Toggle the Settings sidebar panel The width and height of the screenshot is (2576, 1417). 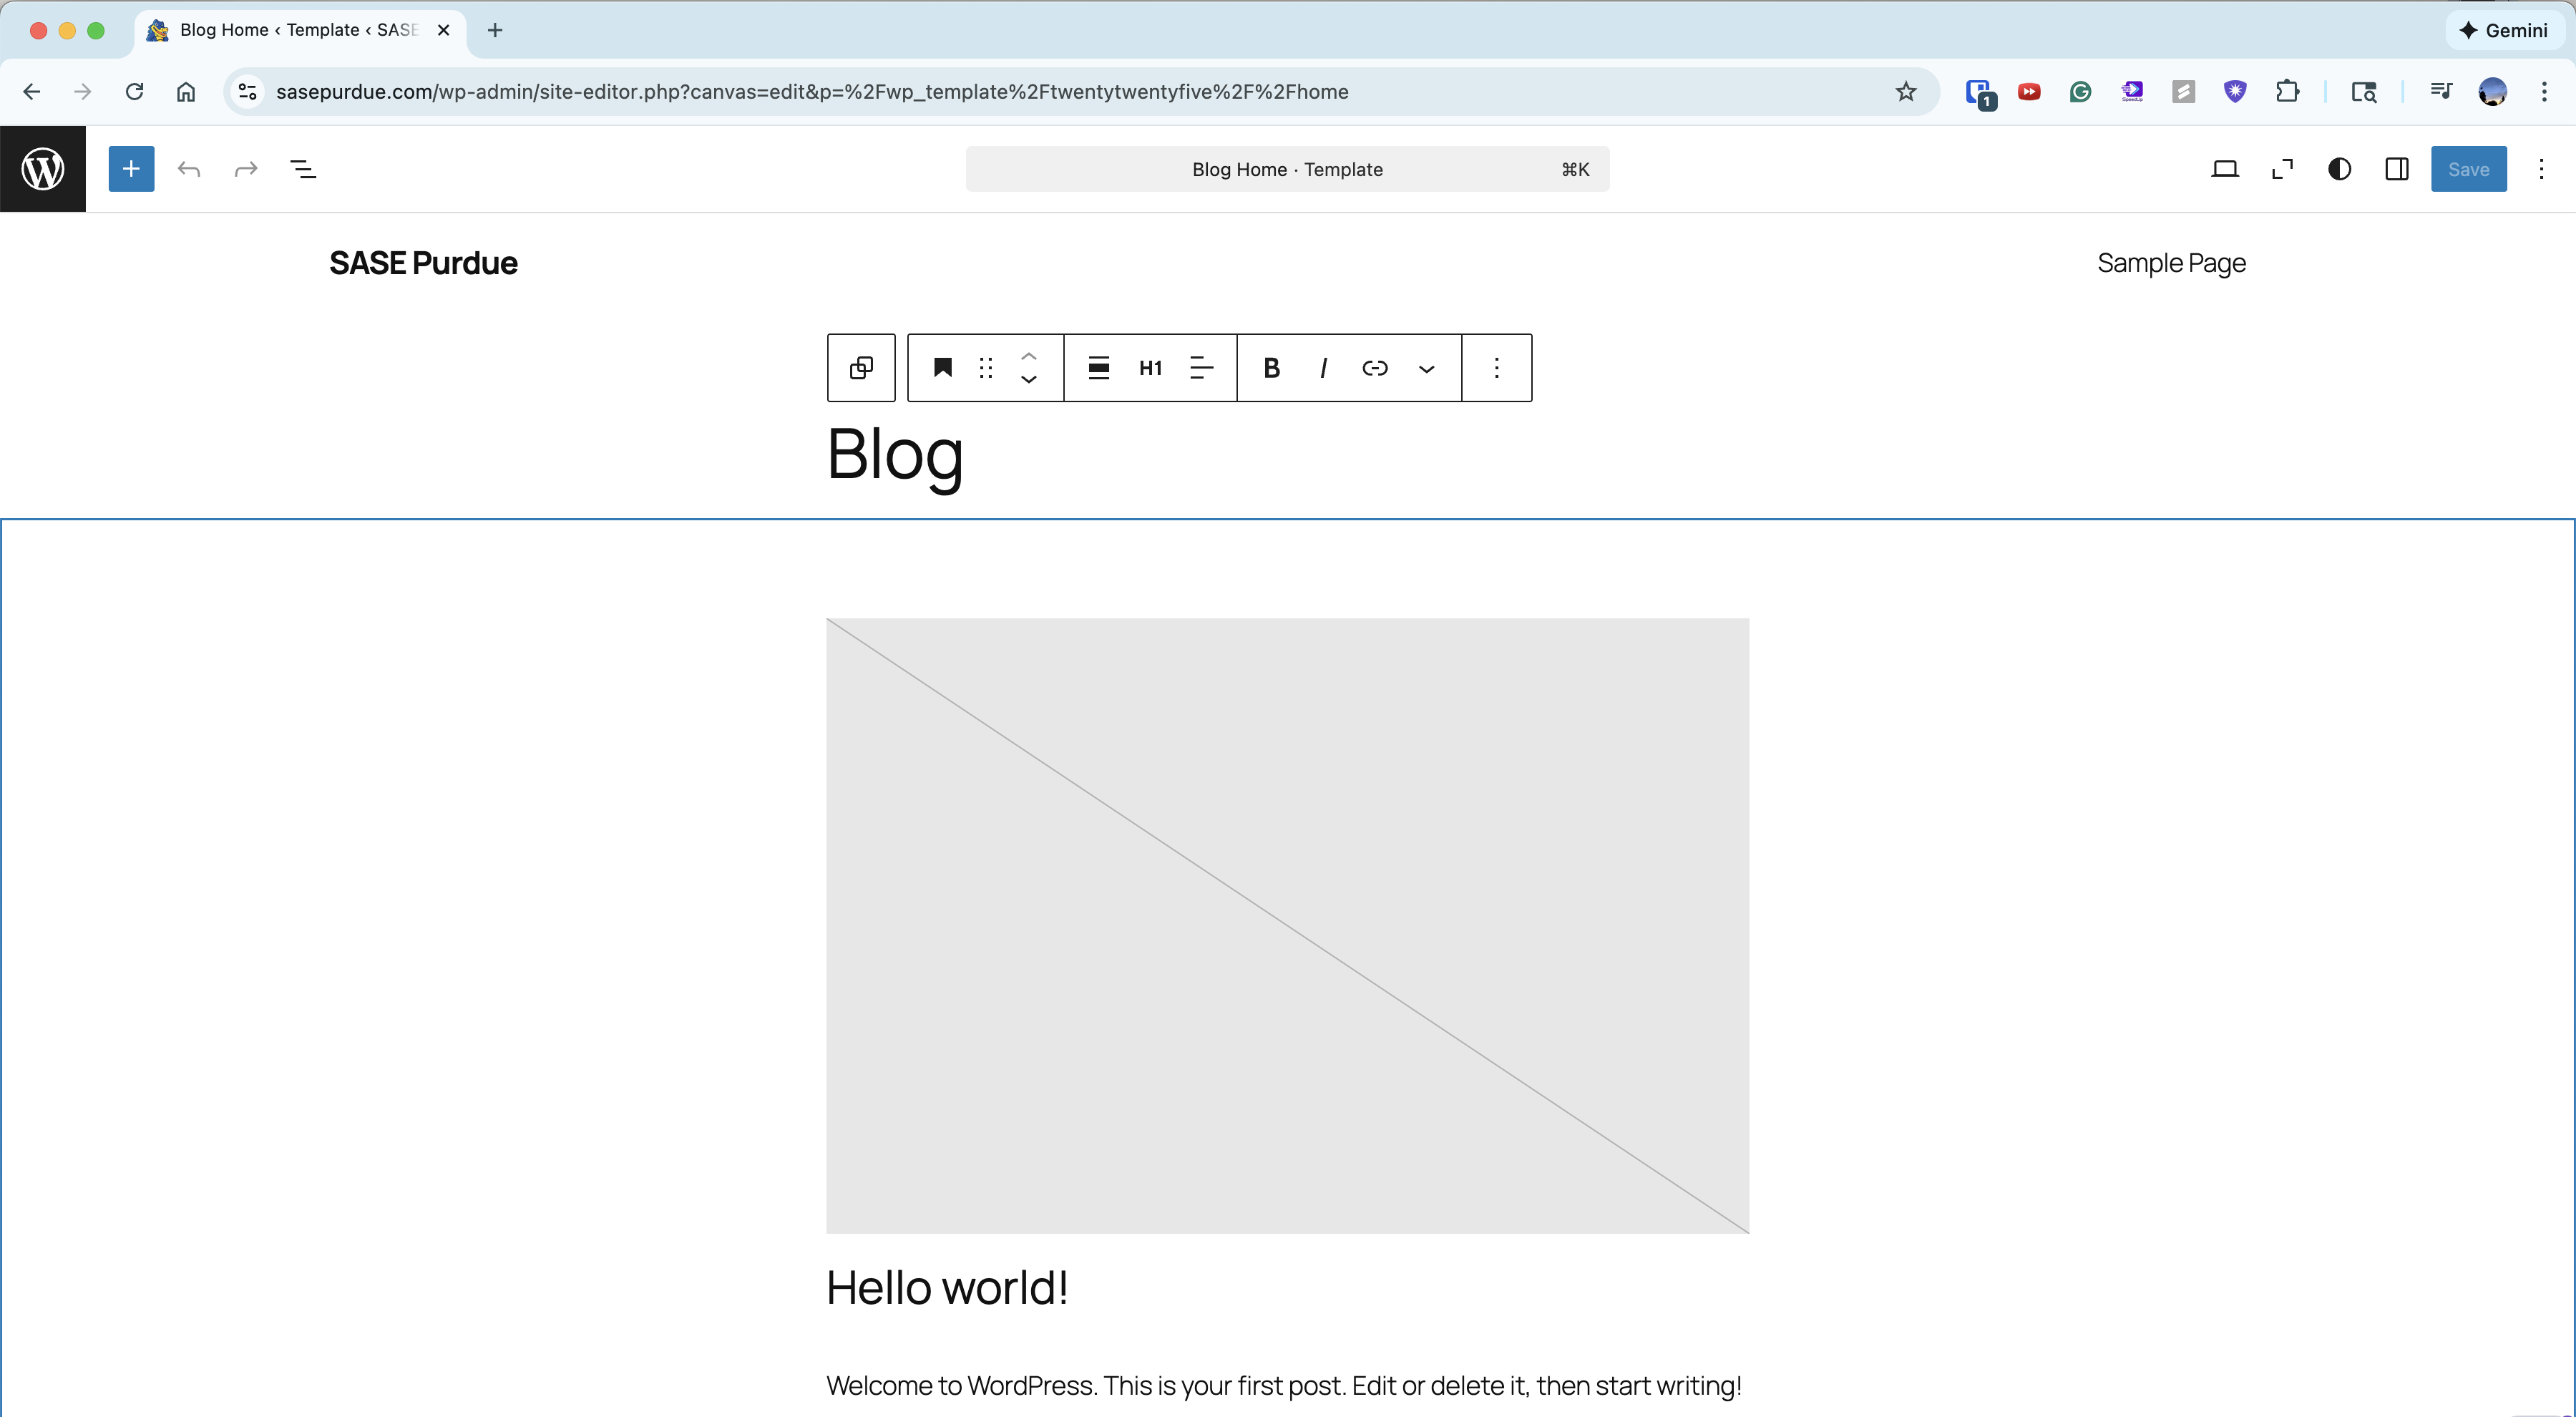click(2396, 169)
